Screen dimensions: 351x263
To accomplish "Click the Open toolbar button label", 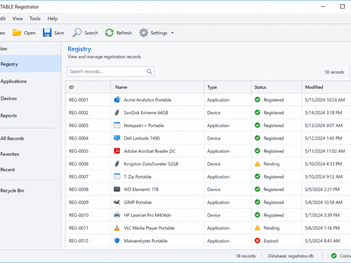I will tap(30, 33).
